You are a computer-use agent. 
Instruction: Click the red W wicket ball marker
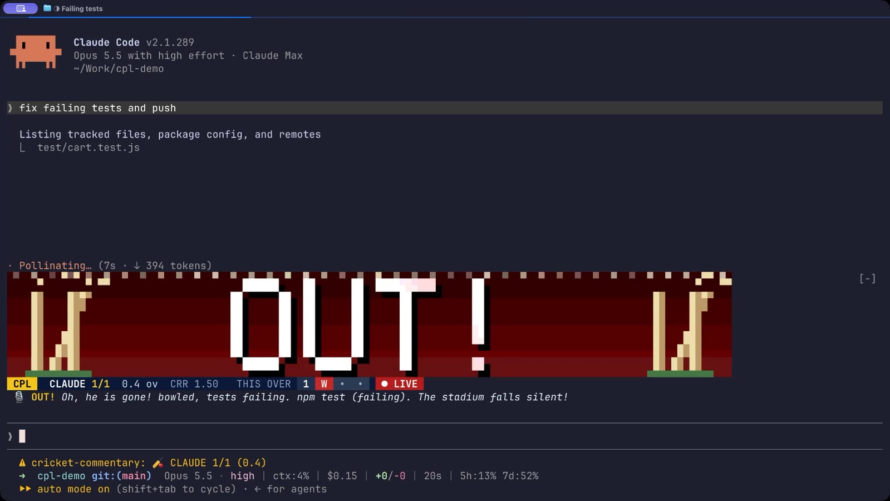[324, 384]
